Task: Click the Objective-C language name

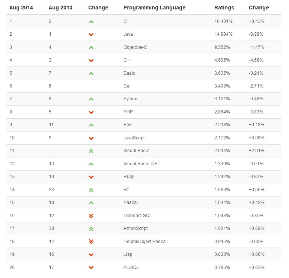Action: [x=135, y=47]
